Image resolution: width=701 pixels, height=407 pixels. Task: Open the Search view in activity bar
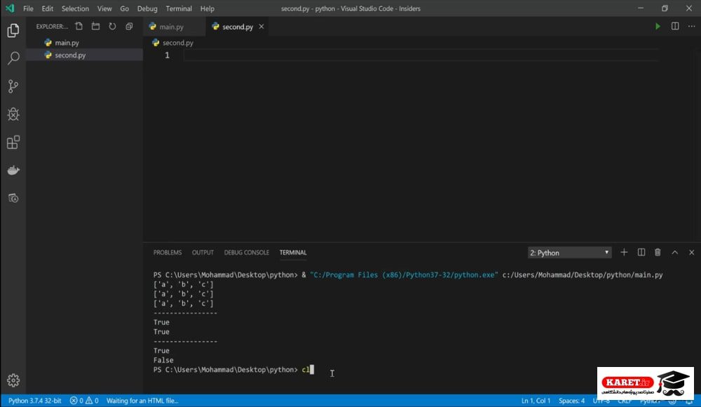coord(13,58)
